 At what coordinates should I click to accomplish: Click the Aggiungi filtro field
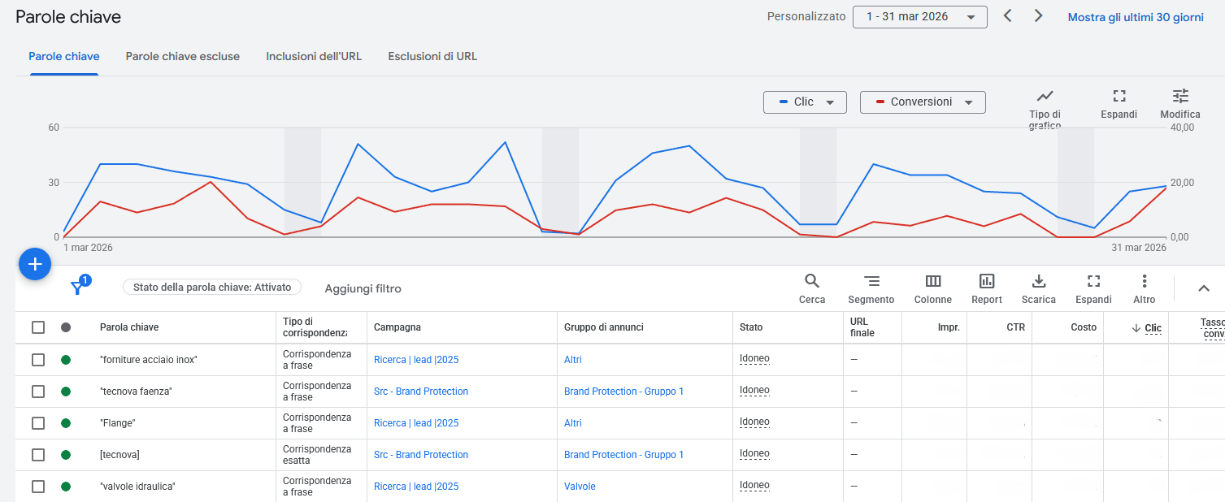point(363,288)
